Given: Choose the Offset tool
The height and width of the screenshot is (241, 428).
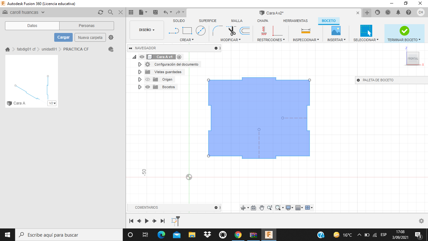Looking at the screenshot, I should [x=245, y=31].
